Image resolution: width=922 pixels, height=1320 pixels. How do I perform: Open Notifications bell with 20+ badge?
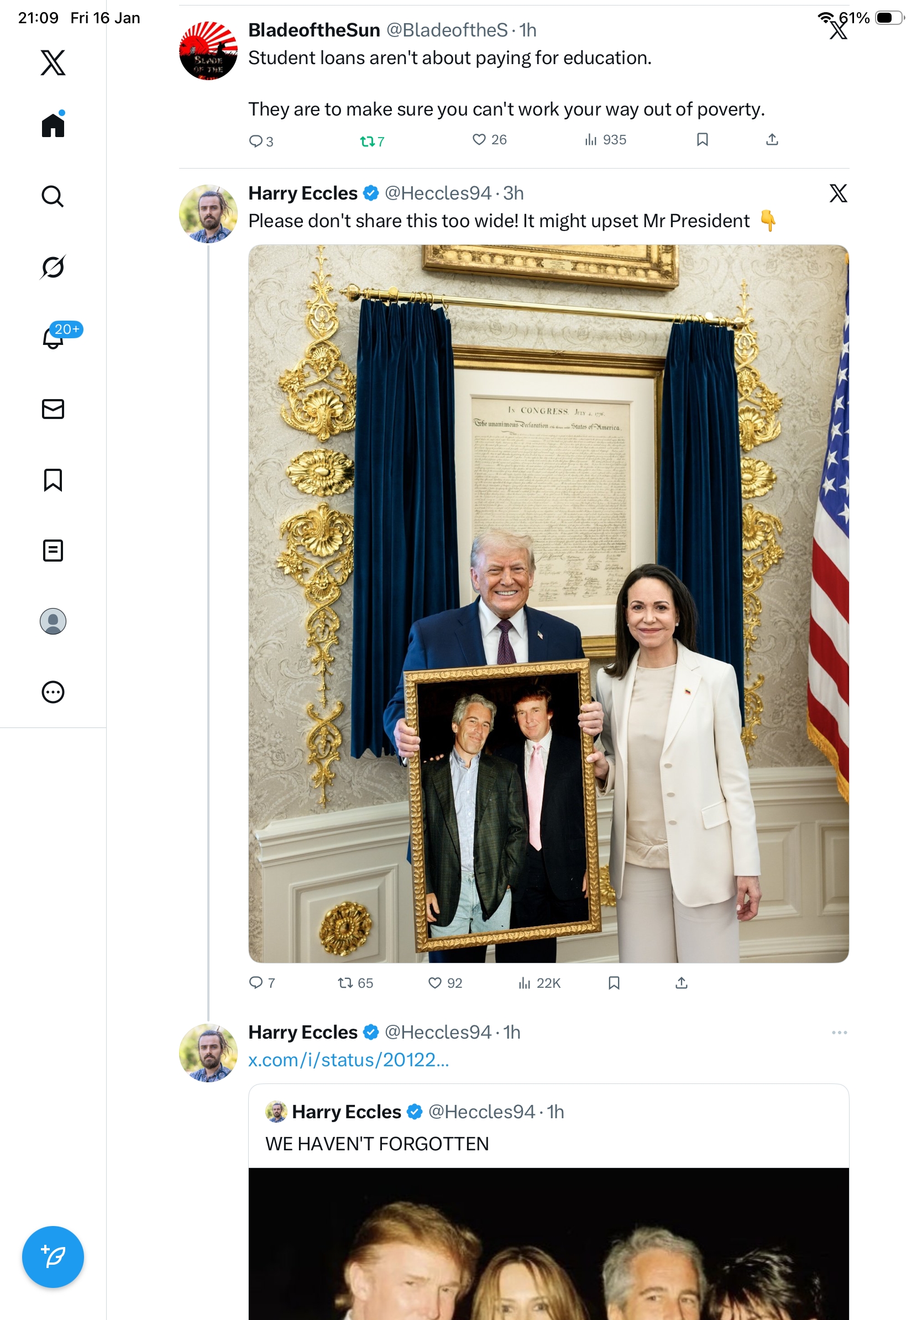(53, 338)
